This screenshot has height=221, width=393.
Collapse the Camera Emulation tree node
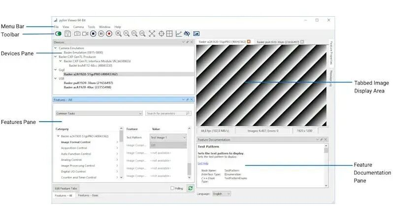point(55,48)
